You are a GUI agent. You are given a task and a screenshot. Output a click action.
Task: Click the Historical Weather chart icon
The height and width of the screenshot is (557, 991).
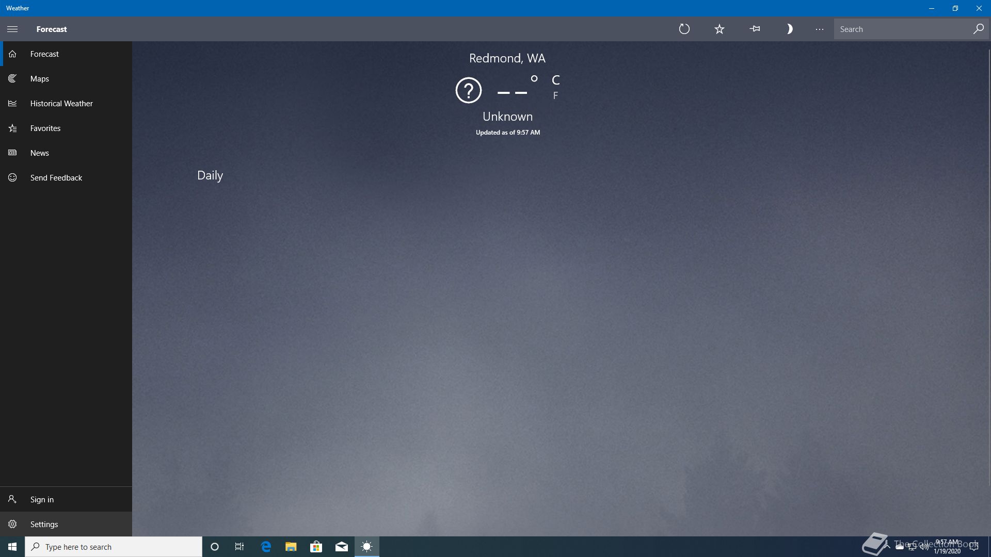pyautogui.click(x=12, y=103)
